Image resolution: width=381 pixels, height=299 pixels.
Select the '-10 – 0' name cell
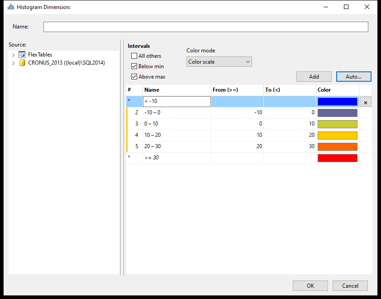click(x=176, y=112)
